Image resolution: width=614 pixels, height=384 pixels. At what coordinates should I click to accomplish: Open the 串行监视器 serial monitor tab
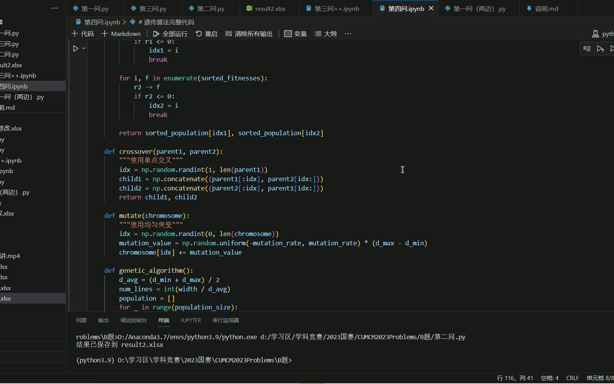[x=226, y=320]
